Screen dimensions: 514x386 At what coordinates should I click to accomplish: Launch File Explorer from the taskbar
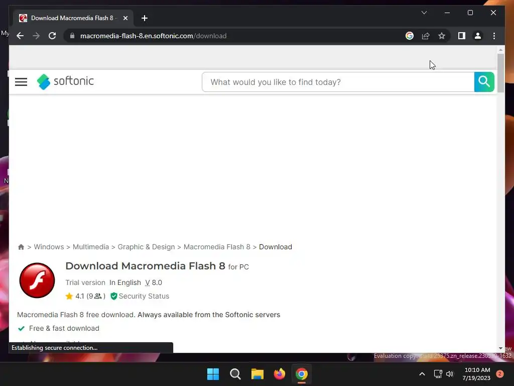click(x=258, y=374)
